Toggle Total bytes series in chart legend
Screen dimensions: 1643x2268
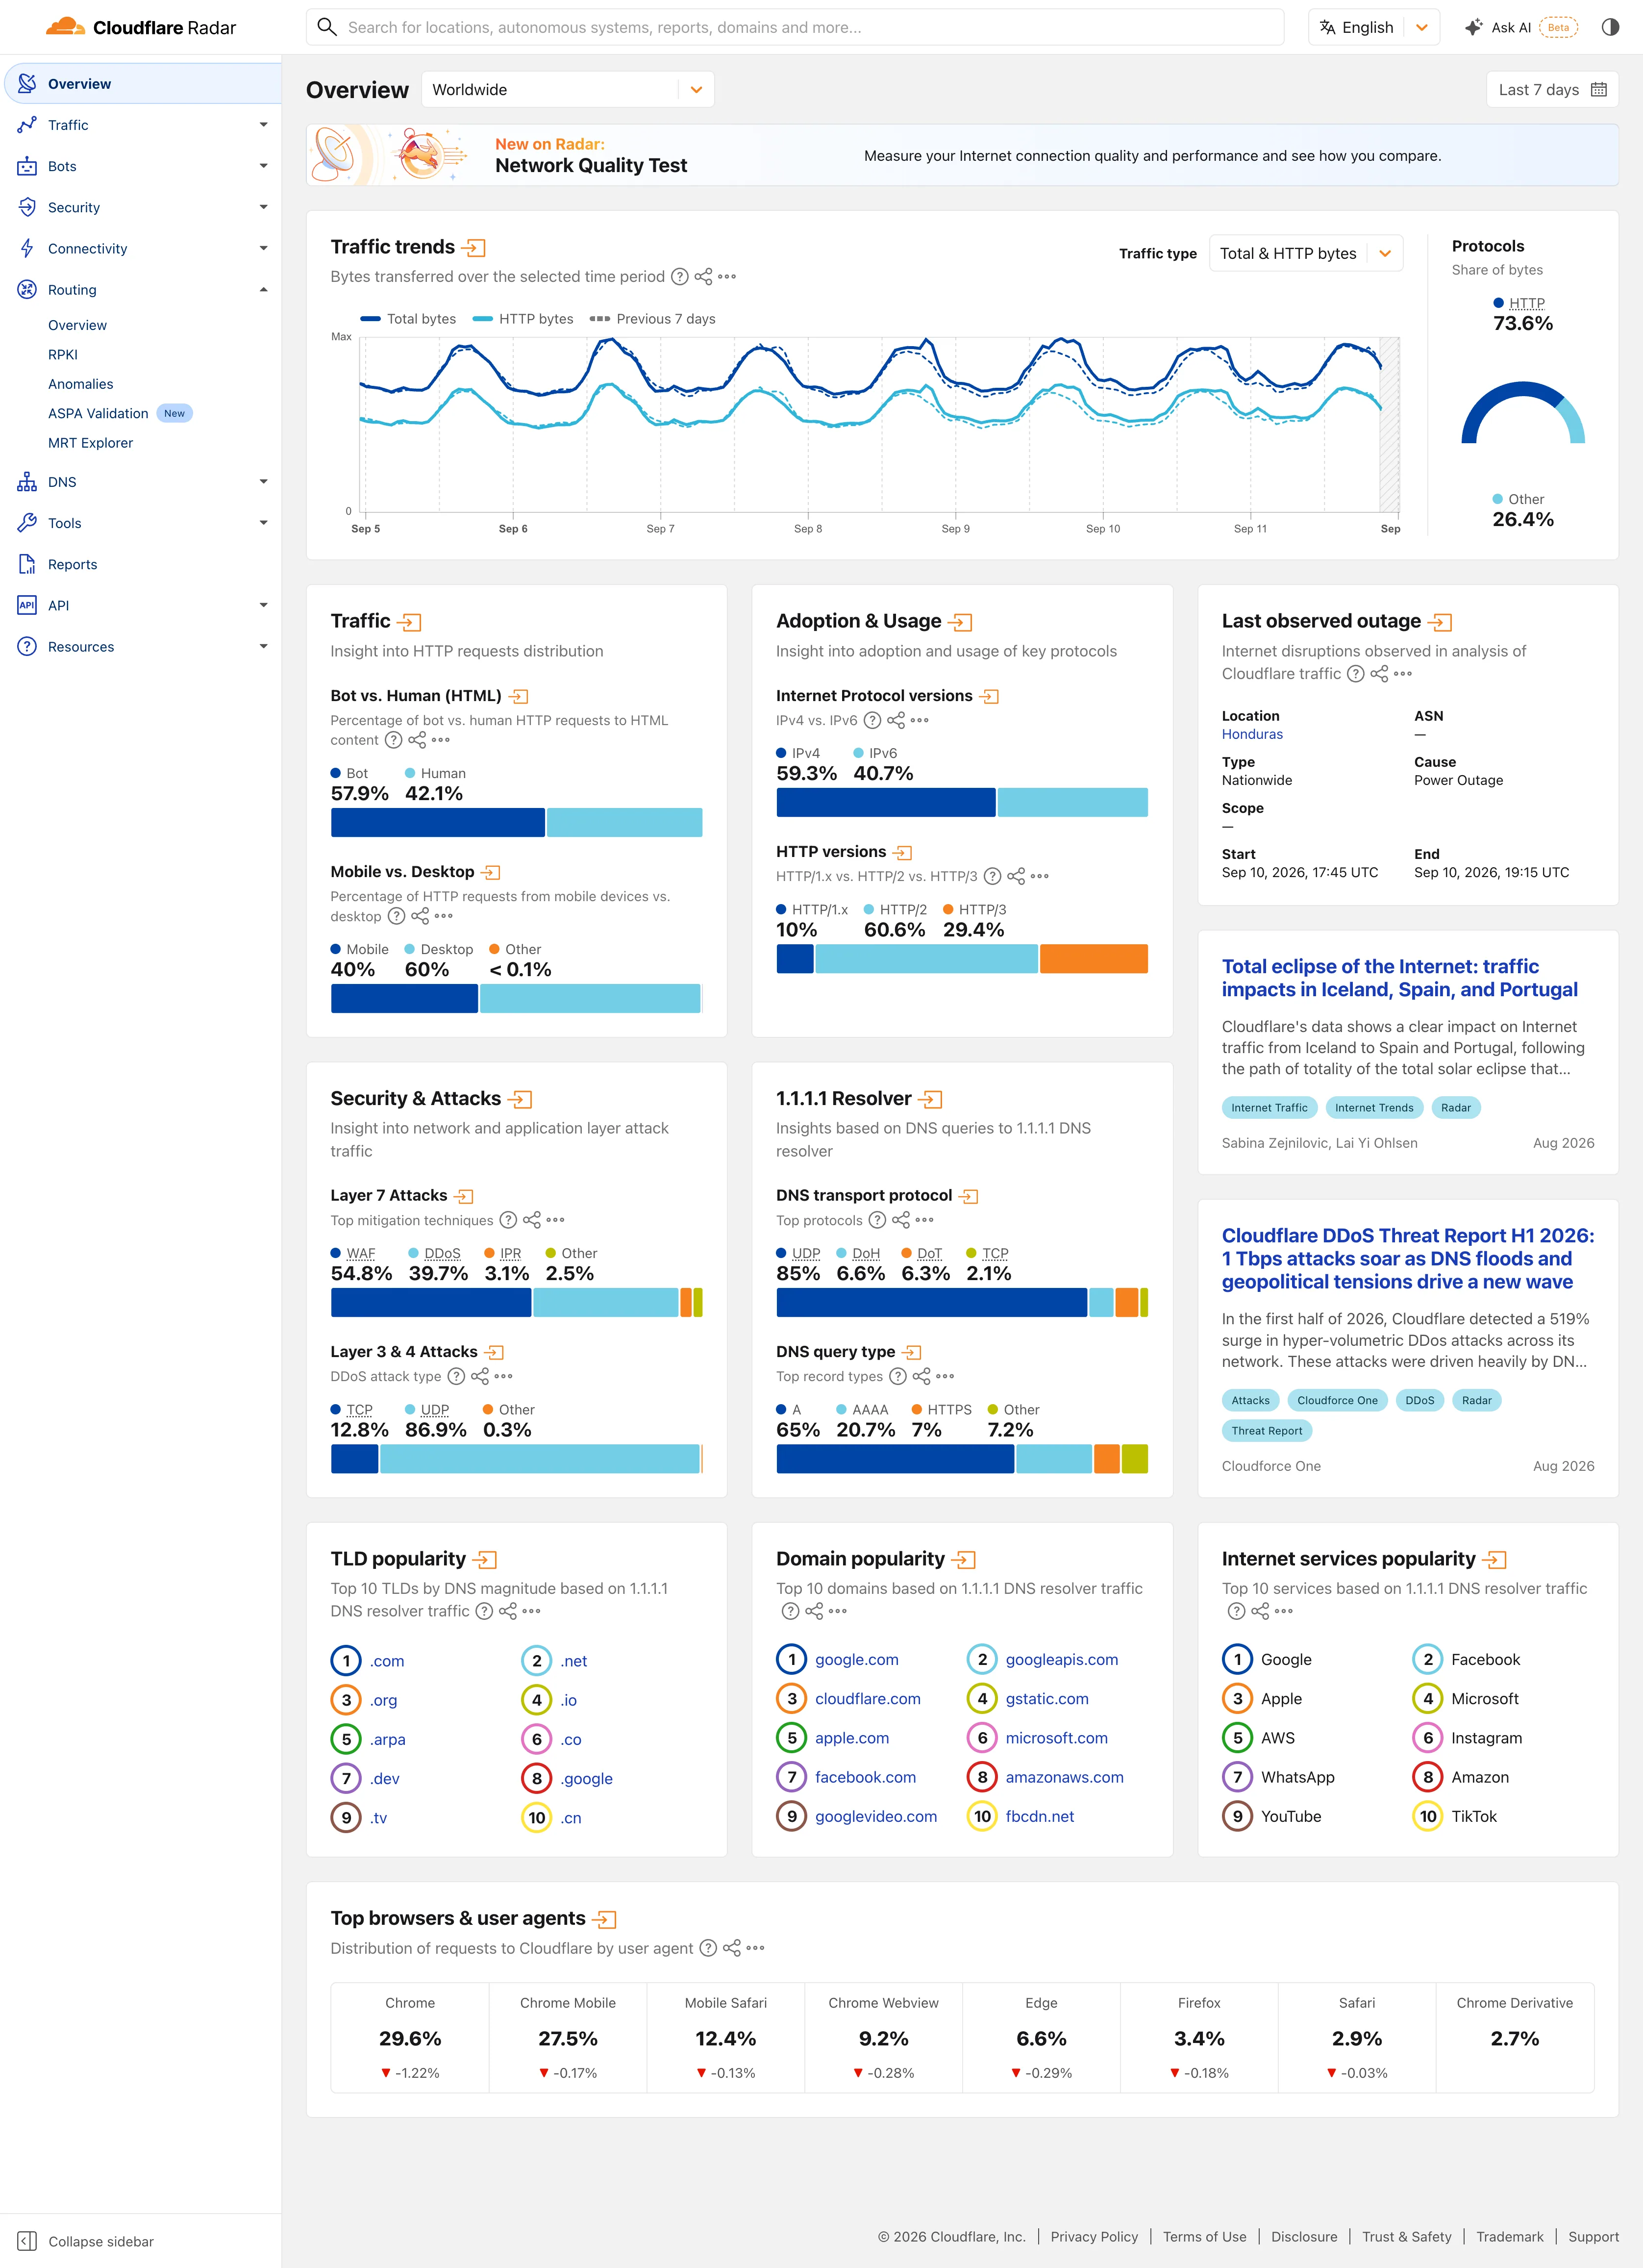point(408,319)
